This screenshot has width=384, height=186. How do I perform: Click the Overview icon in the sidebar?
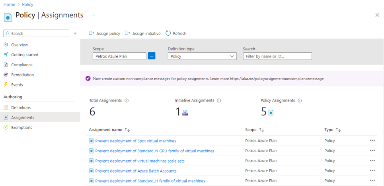tap(6, 45)
